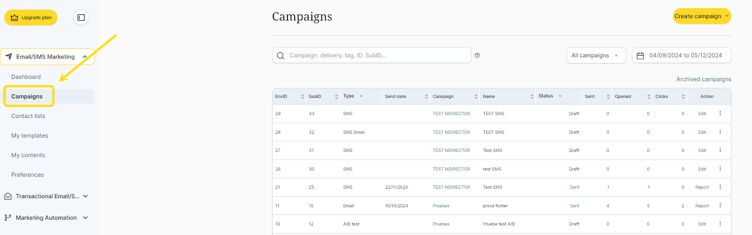The height and width of the screenshot is (235, 752).
Task: Collapse the sidebar with the panel icon
Action: point(81,18)
